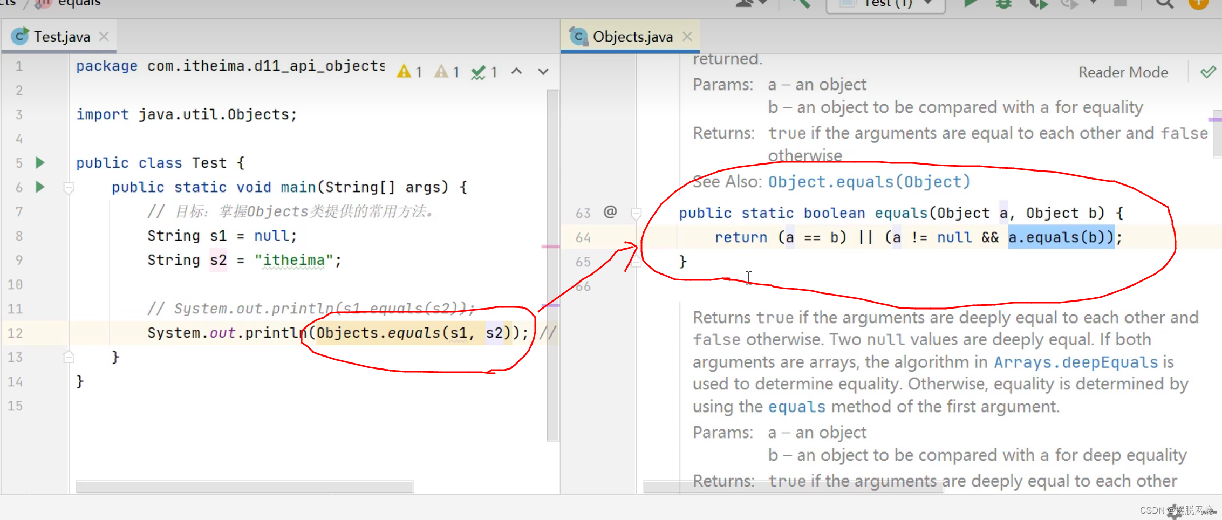Click the orange update icon in toolbar

(1198, 4)
